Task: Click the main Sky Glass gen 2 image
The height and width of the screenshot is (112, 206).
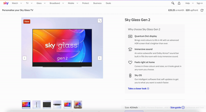Action: pyautogui.click(x=62, y=48)
